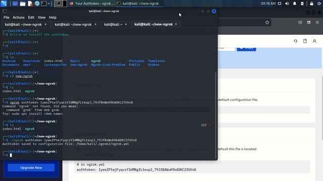Screen dimensions: 323x181
Task: Click the terminal prompt cursor line
Action: point(11,155)
